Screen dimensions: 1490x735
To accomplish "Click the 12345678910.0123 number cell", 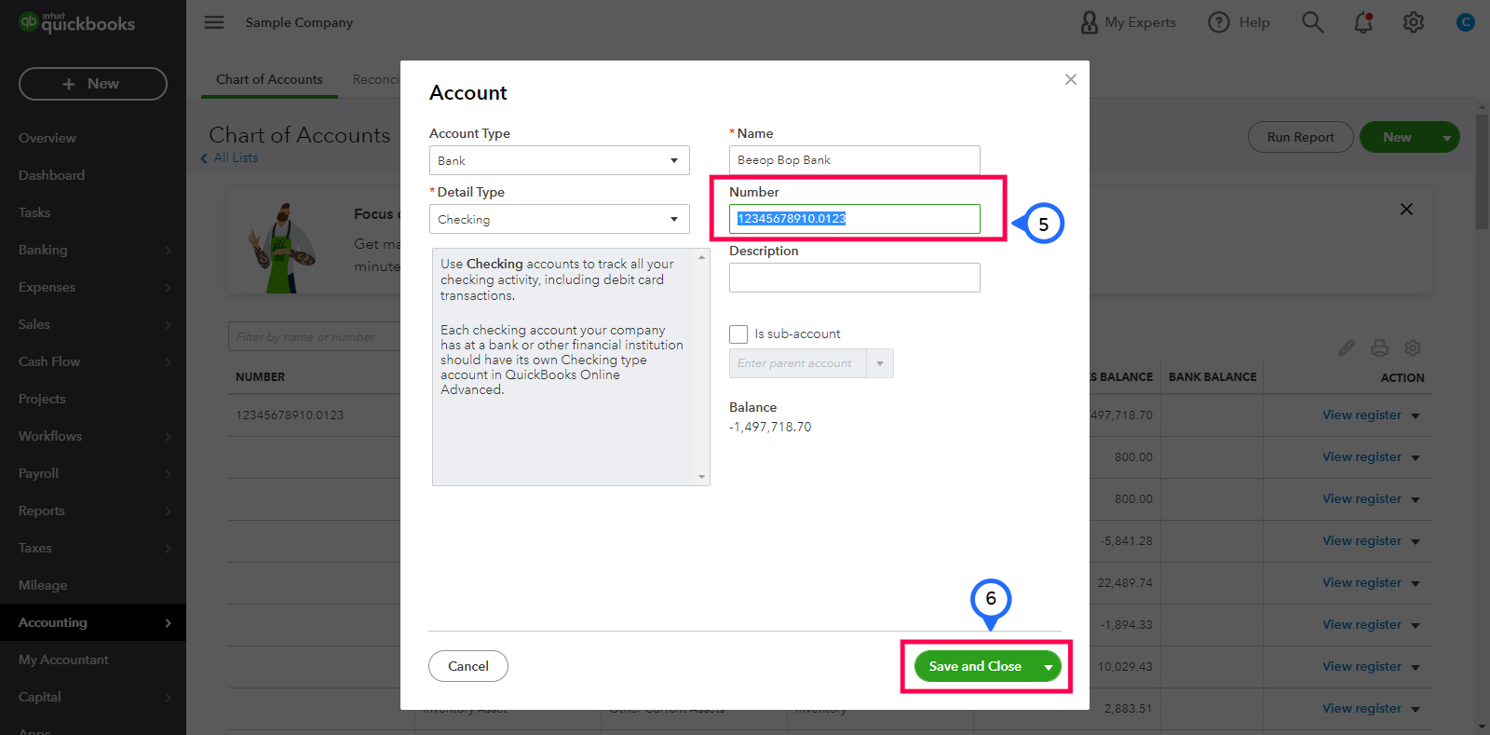I will point(290,415).
